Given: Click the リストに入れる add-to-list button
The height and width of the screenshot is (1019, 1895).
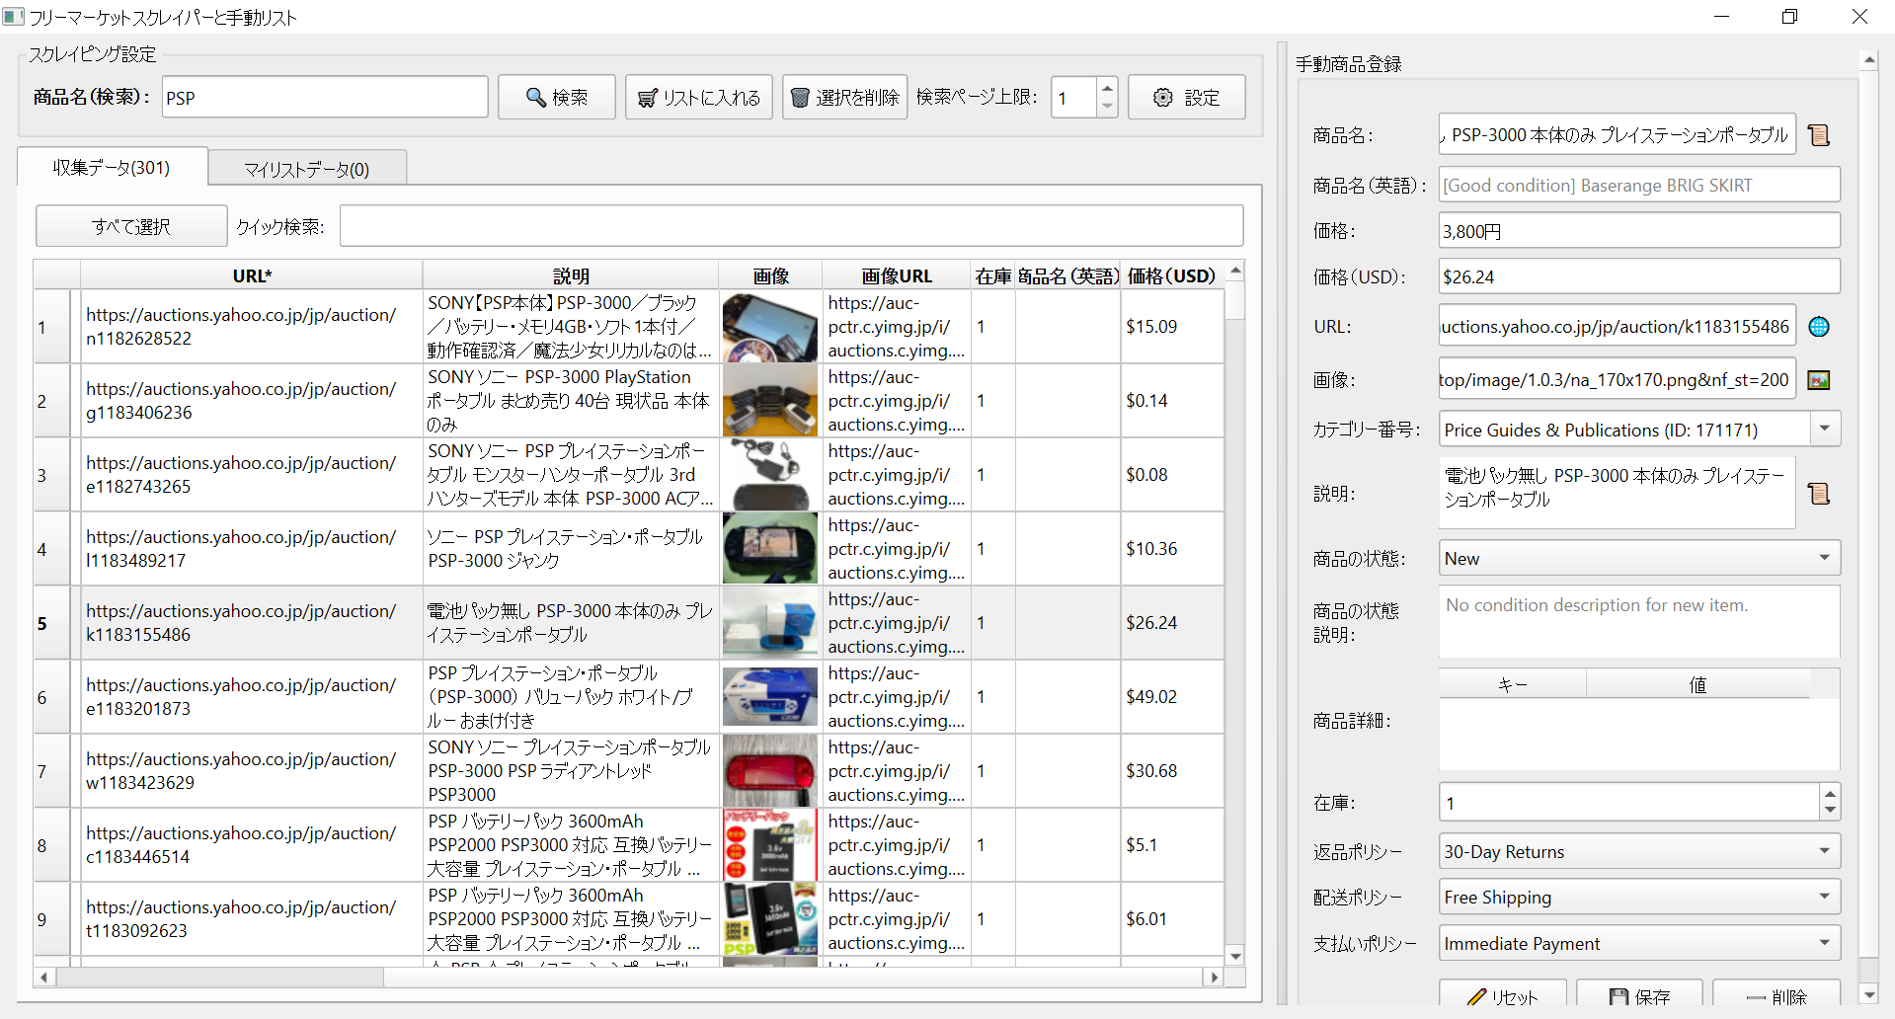Looking at the screenshot, I should [699, 97].
